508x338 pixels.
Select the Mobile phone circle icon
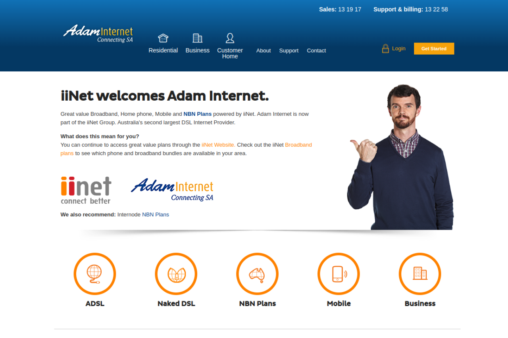tap(339, 274)
